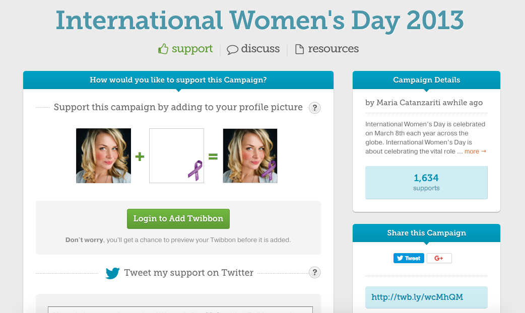The image size is (525, 313).
Task: Click the green plus sign icon
Action: [x=140, y=156]
